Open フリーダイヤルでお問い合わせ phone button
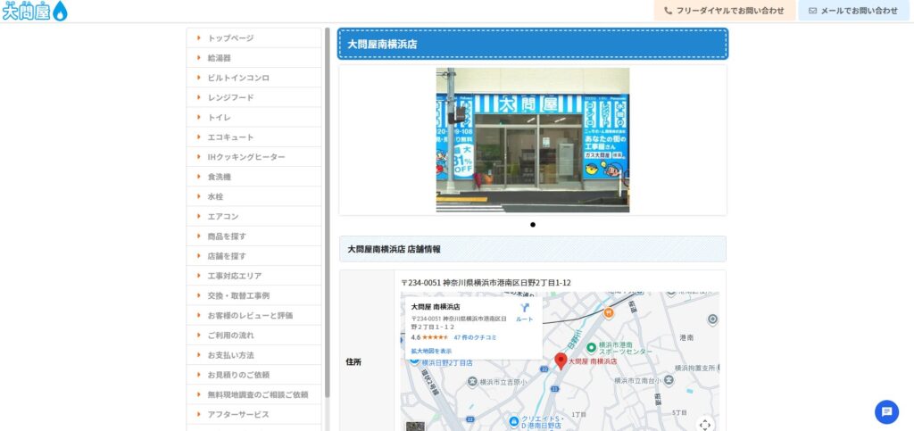This screenshot has height=431, width=914. 724,11
